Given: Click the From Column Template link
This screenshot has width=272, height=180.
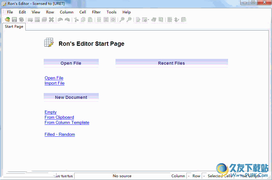Looking at the screenshot, I should (x=67, y=122).
